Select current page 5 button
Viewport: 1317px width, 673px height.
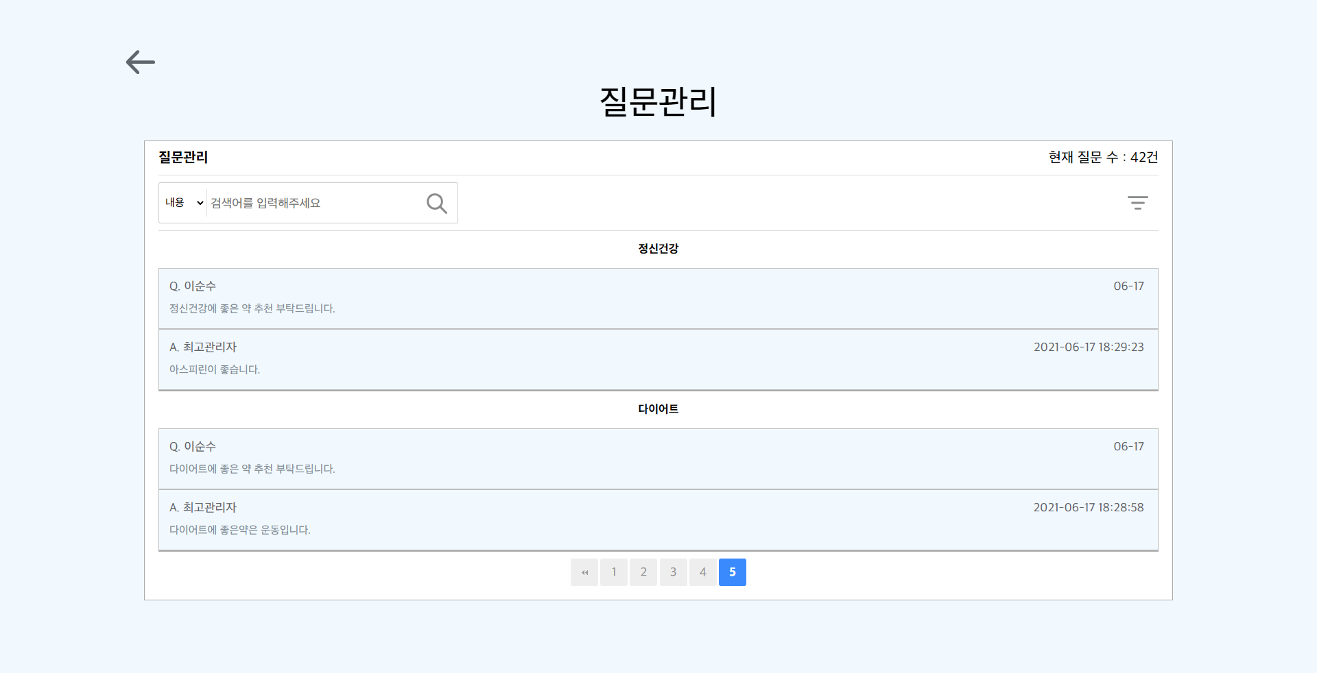pos(732,572)
